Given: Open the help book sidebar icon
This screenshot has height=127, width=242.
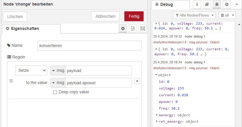Looking at the screenshot, I should (x=207, y=4).
